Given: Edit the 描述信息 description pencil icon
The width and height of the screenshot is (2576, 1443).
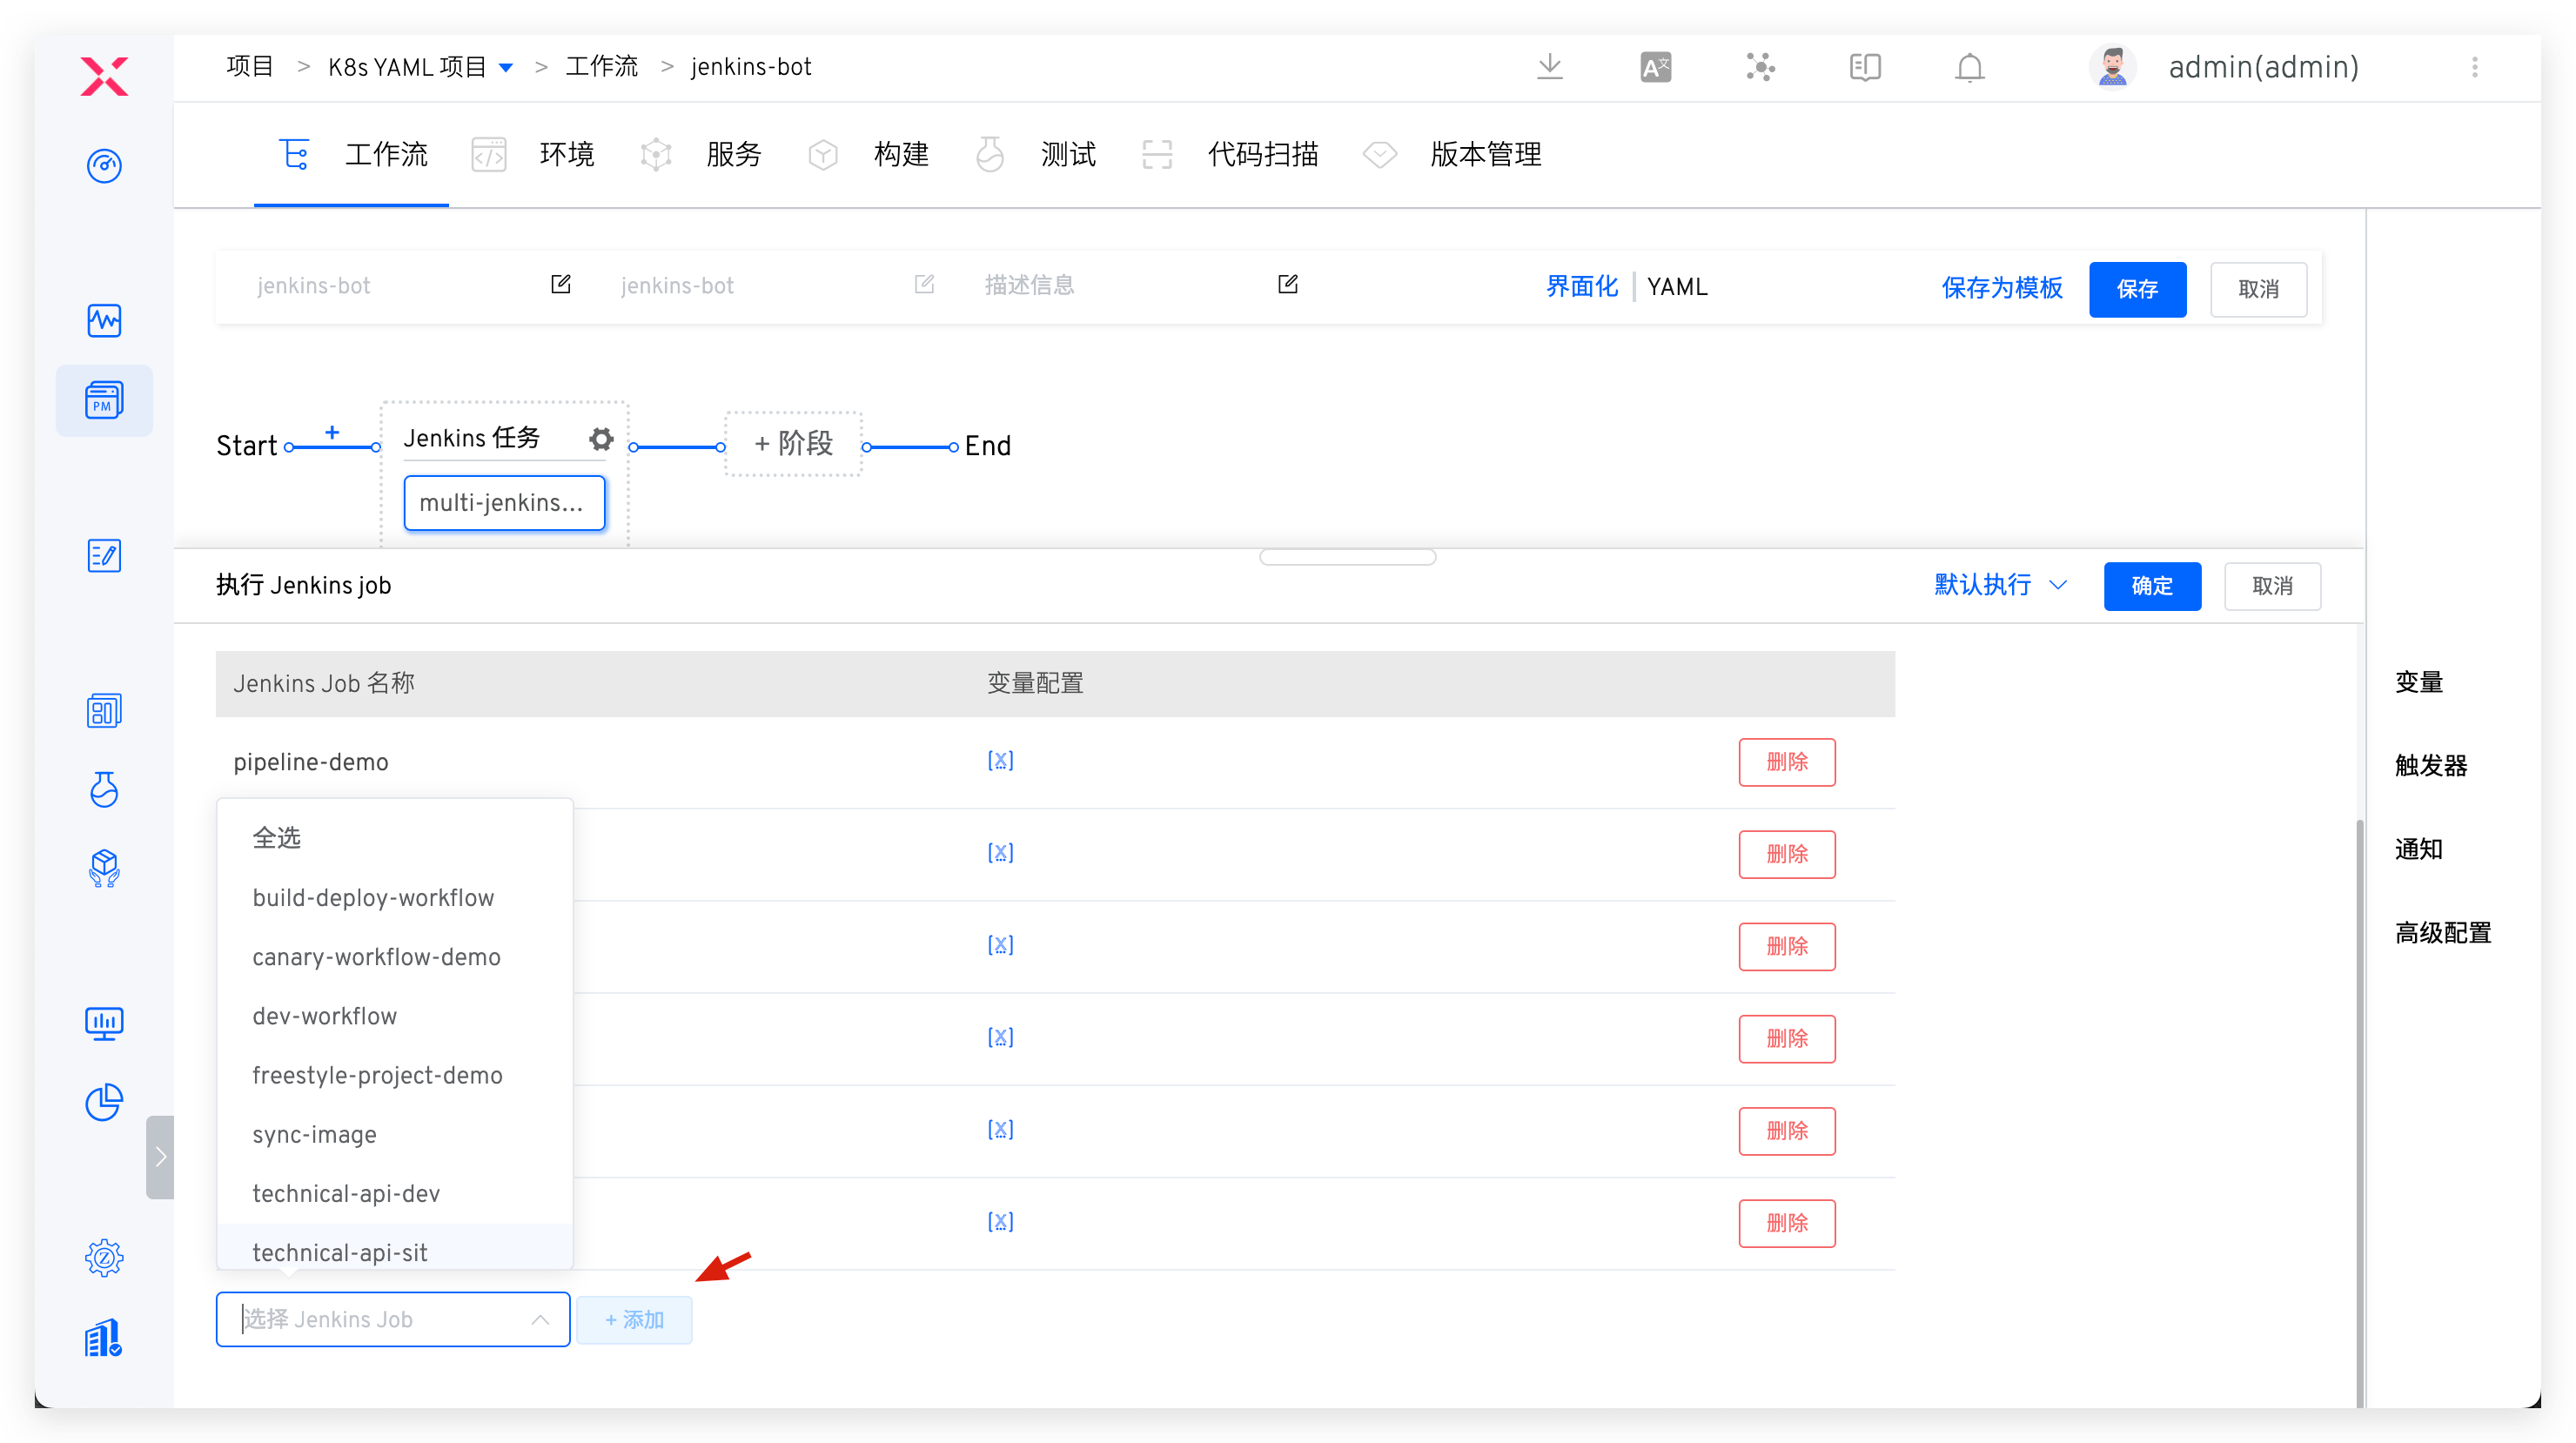Looking at the screenshot, I should pyautogui.click(x=1288, y=285).
